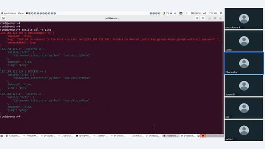265x149 pixels.
Task: Switch to the '2-ubuntu' taskbar window
Action: click(x=66, y=136)
